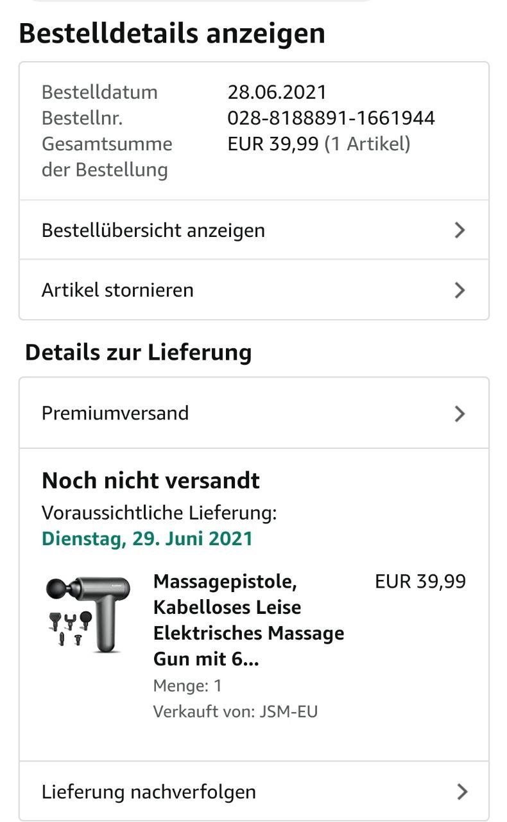Screen dimensions: 507x822
Task: Open the Massagepistole product title link
Action: tap(248, 620)
